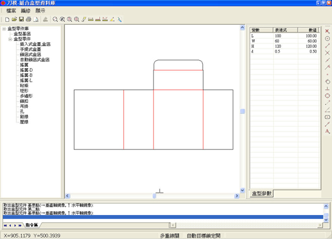Click the text 'A' tool icon
The width and height of the screenshot is (332, 239).
[x=327, y=131]
